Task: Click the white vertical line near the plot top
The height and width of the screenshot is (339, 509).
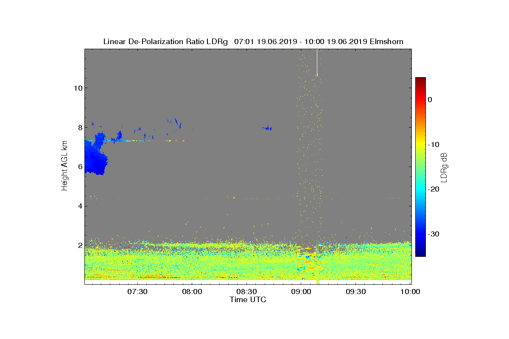Action: click(317, 62)
